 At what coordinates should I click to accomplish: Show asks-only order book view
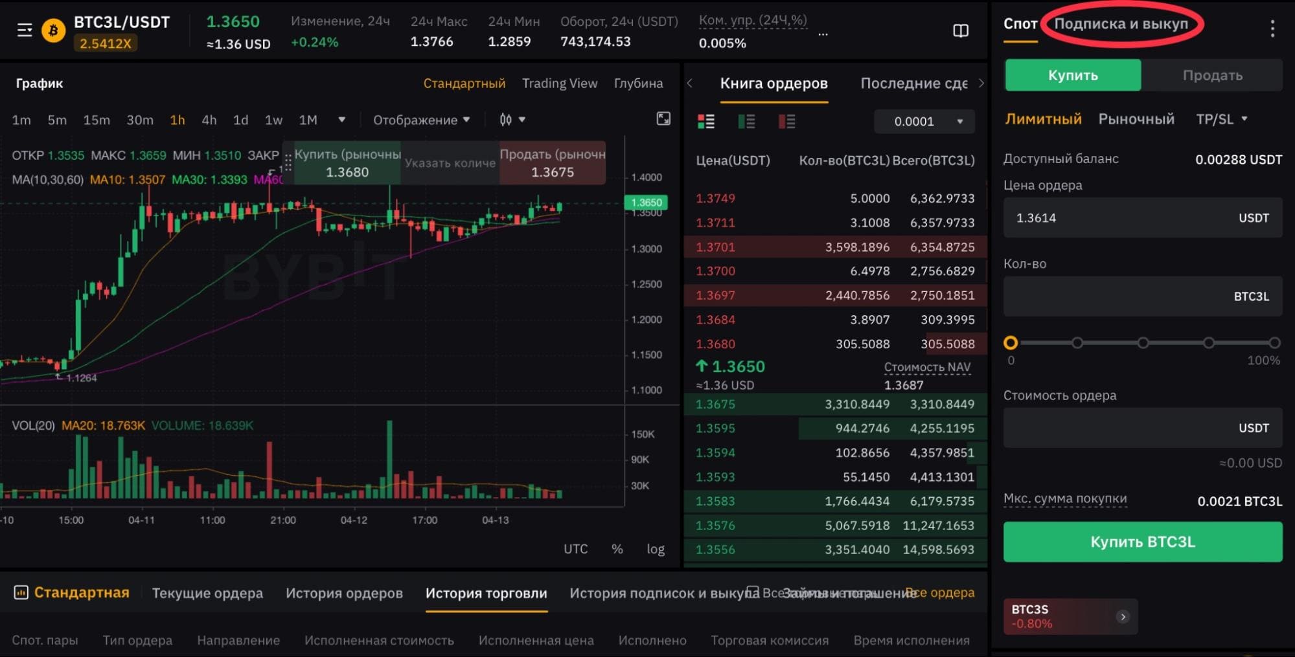786,121
